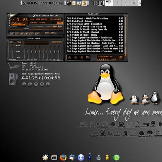This screenshot has height=162, width=162.
Task: Click the Play button in XMMS
Action: point(17,34)
